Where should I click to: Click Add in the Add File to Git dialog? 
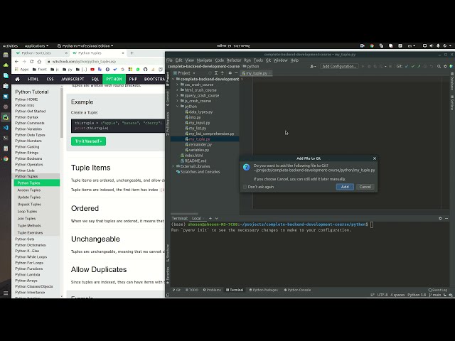(345, 187)
